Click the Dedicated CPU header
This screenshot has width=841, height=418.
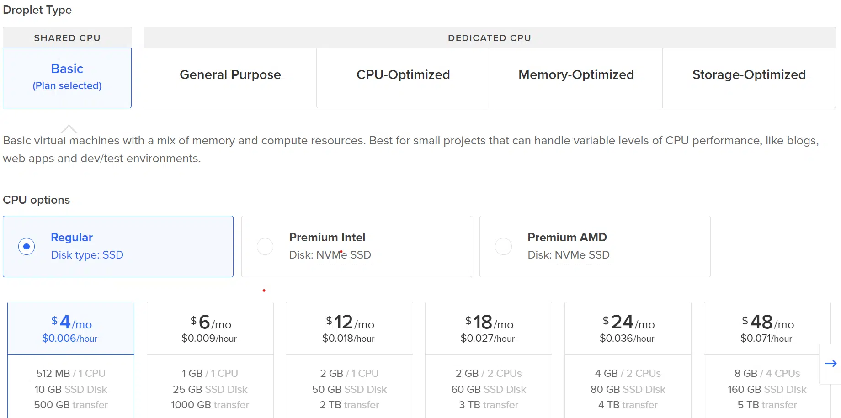(x=489, y=38)
